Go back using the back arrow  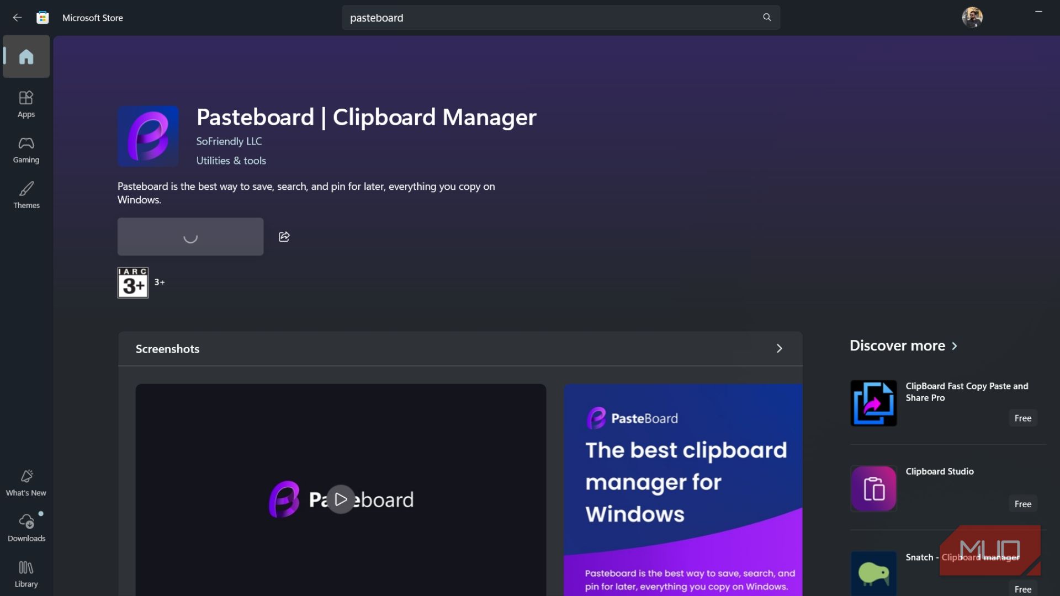coord(17,18)
